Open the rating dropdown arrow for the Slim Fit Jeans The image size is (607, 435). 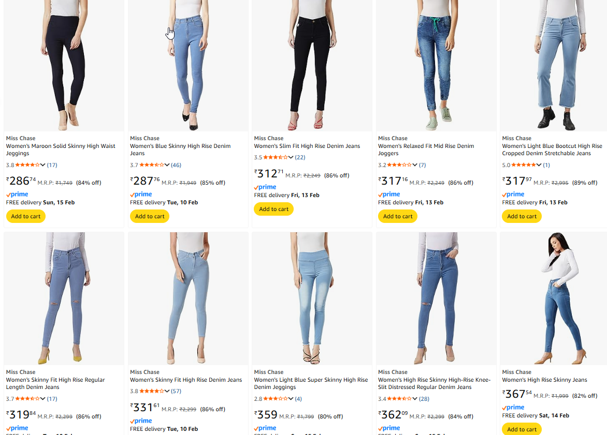click(291, 157)
